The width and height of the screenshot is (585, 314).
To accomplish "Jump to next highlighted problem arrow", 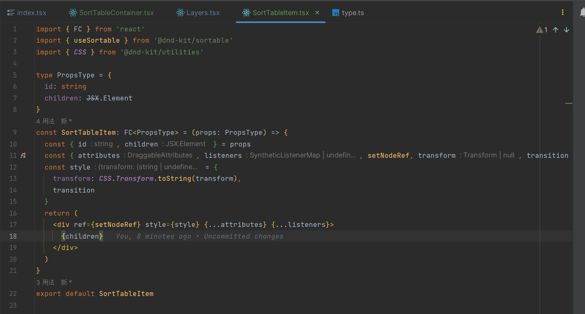I will [x=567, y=30].
